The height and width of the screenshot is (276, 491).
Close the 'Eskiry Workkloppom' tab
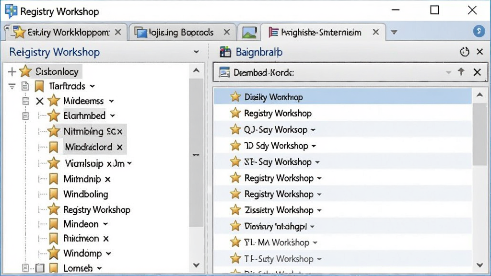(x=118, y=32)
